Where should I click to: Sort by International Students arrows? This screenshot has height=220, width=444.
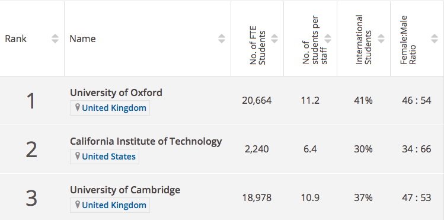pos(381,39)
